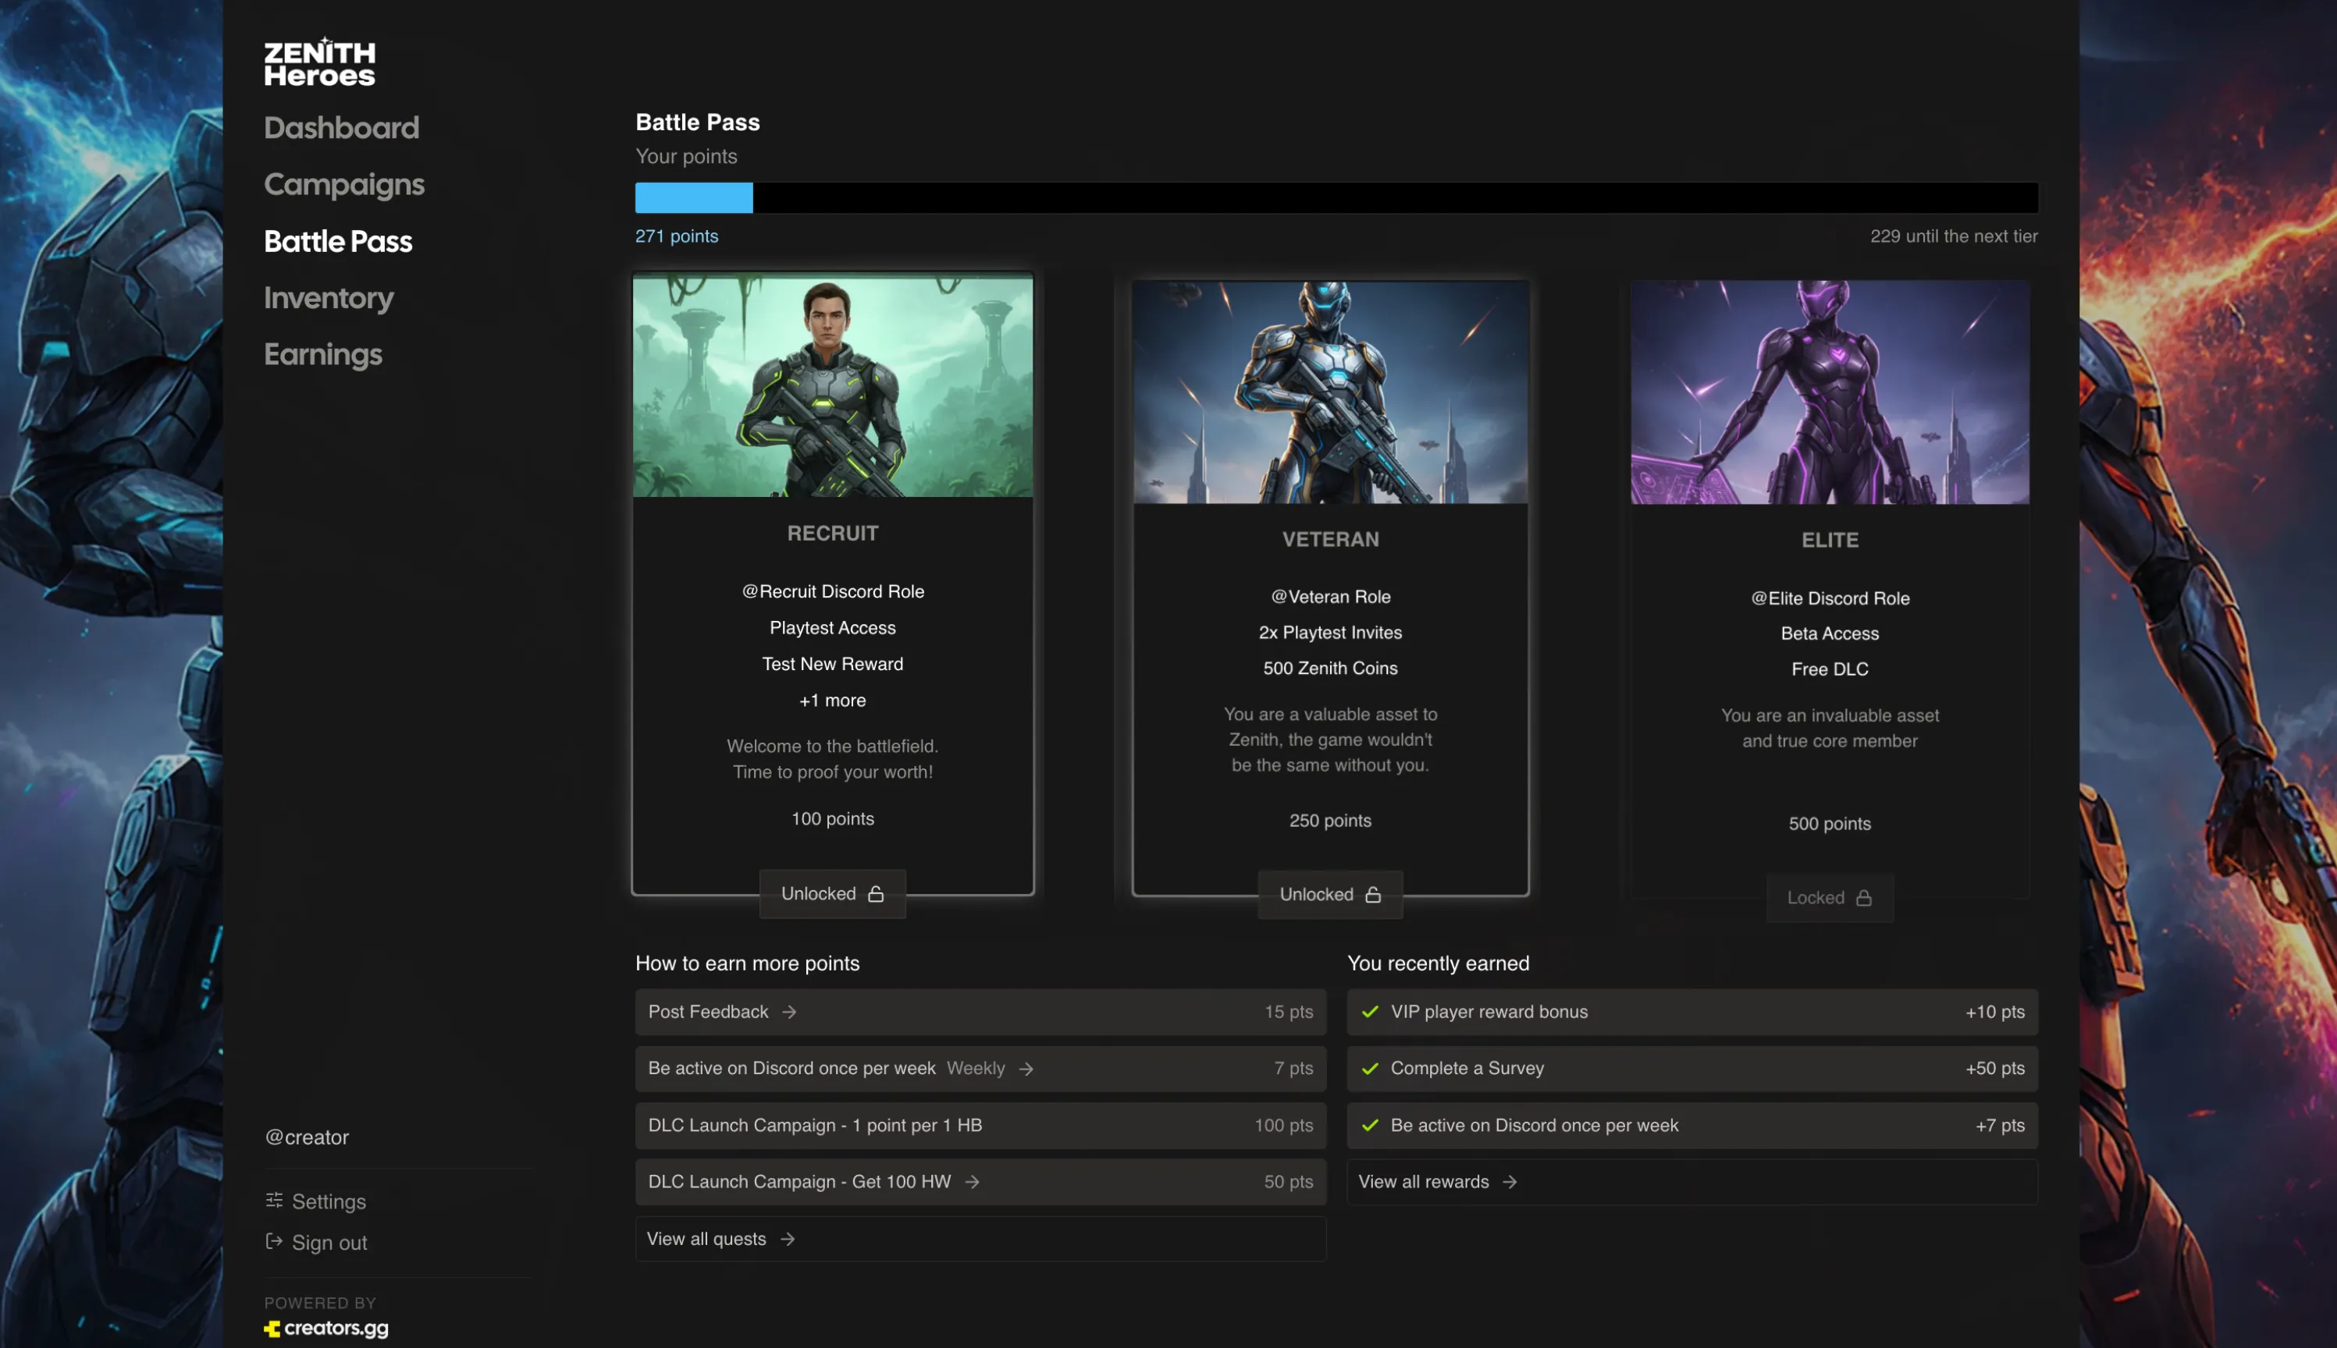2337x1348 pixels.
Task: Open DLC Launch Campaign 1 point per HB
Action: [x=980, y=1126]
